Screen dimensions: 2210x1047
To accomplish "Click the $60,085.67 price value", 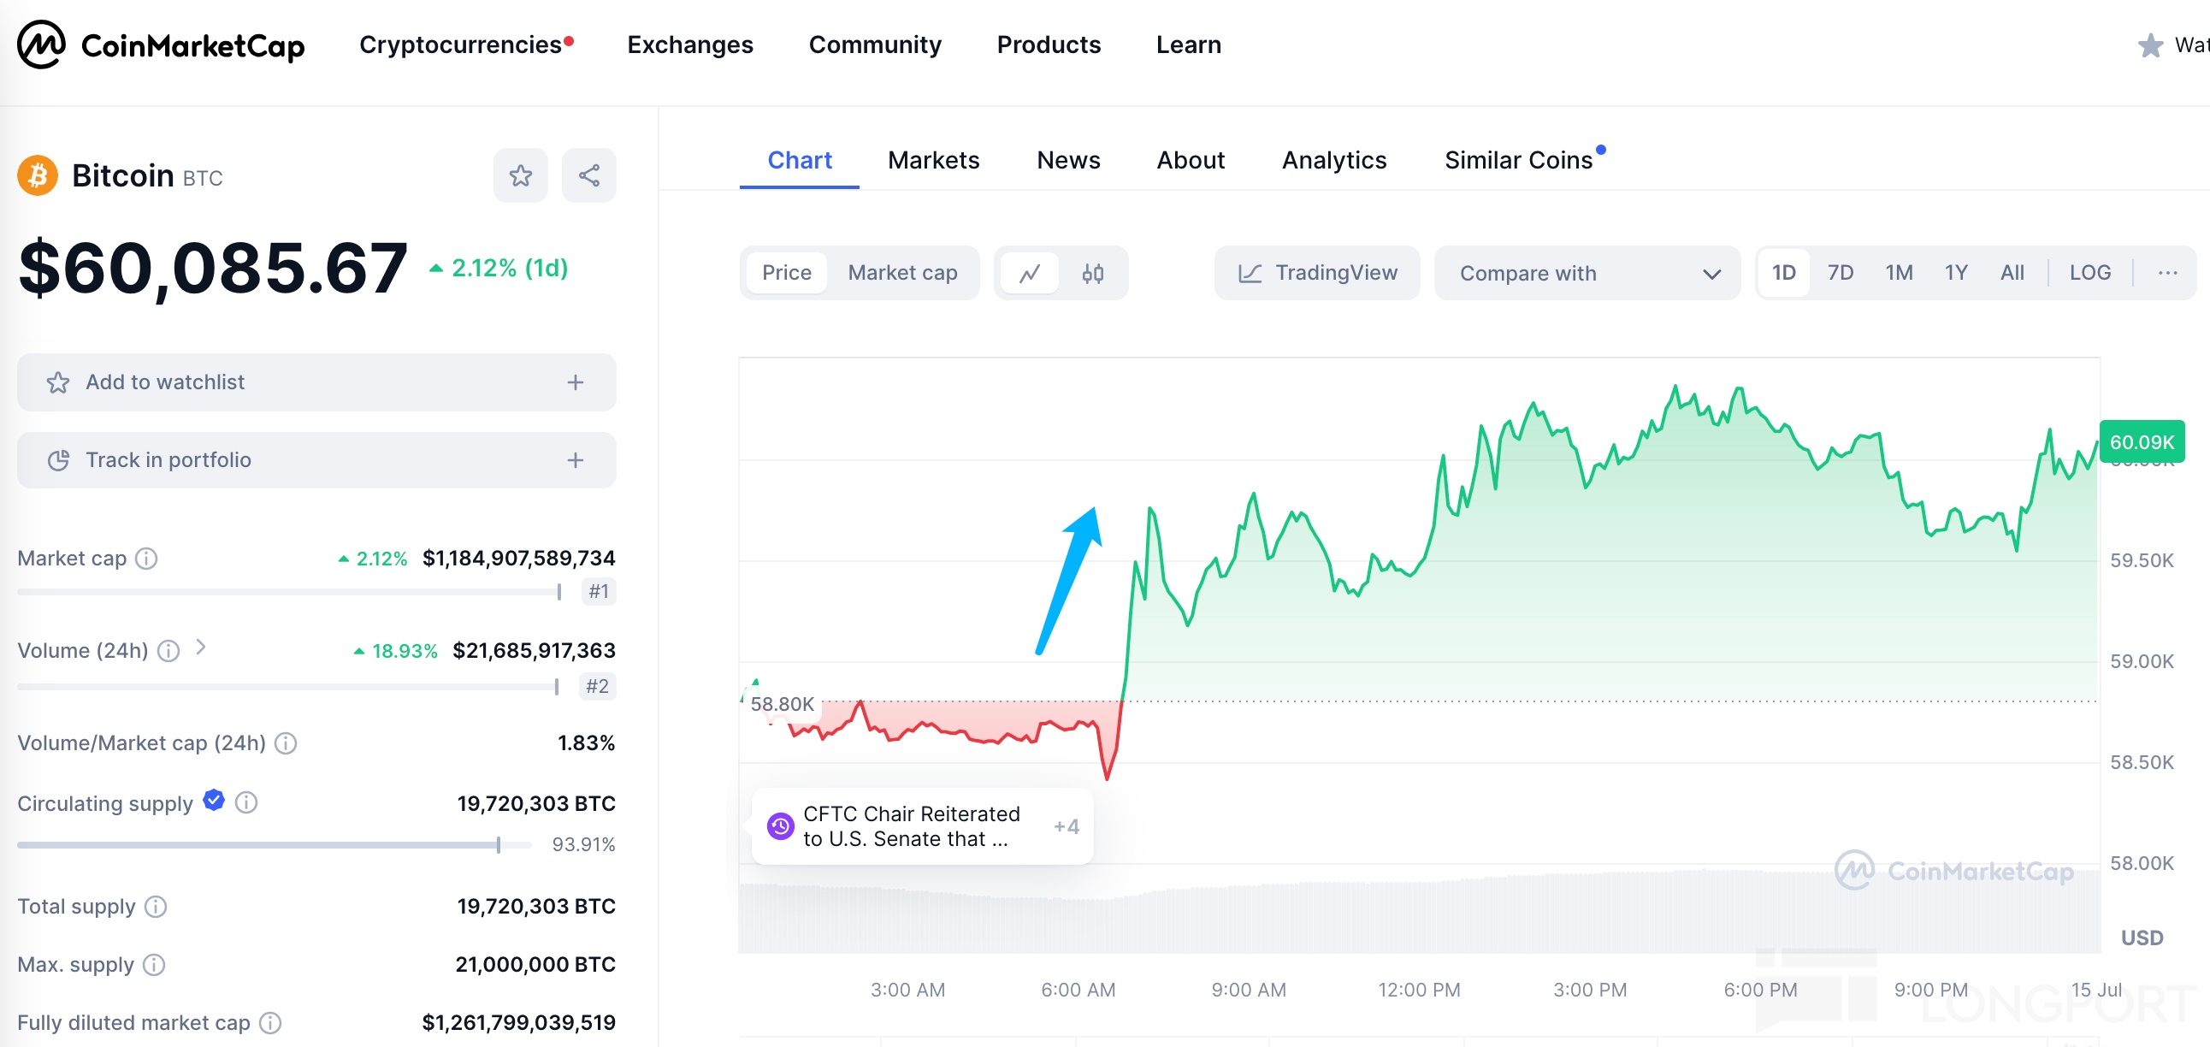I will pos(213,269).
